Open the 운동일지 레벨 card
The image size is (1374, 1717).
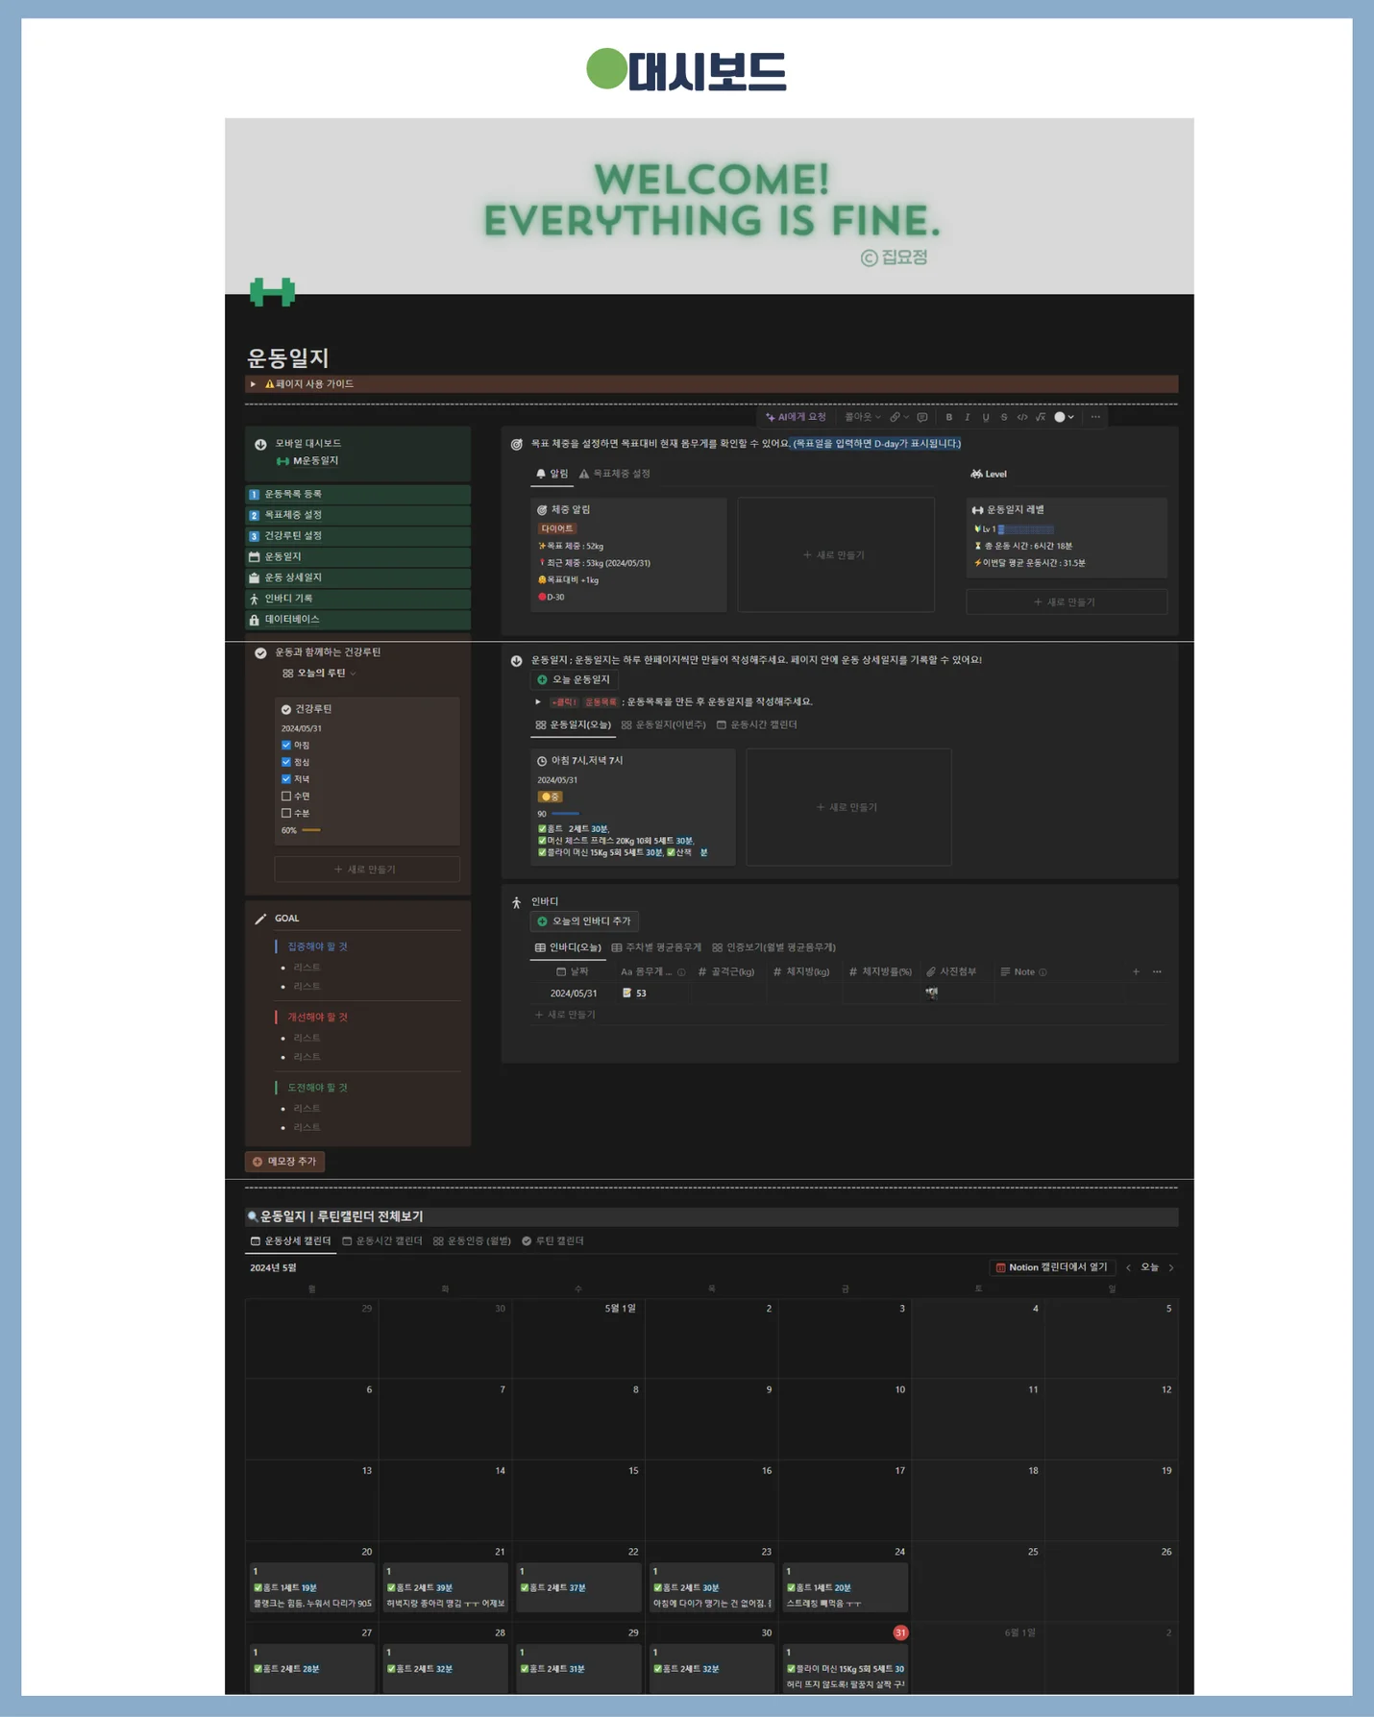[1067, 537]
